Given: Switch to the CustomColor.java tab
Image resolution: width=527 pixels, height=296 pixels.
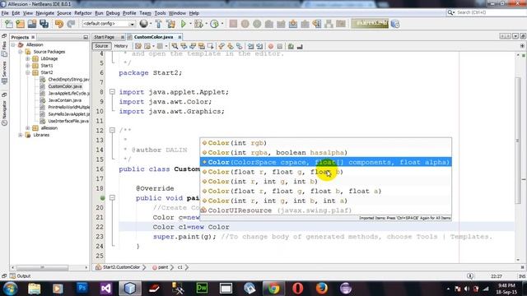Looking at the screenshot, I should (154, 37).
